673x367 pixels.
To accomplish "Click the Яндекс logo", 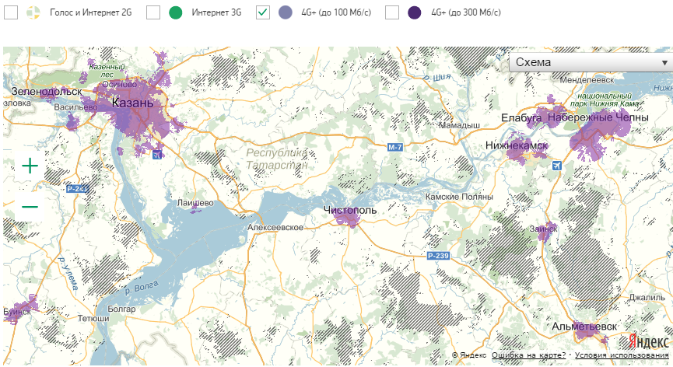I will (649, 341).
